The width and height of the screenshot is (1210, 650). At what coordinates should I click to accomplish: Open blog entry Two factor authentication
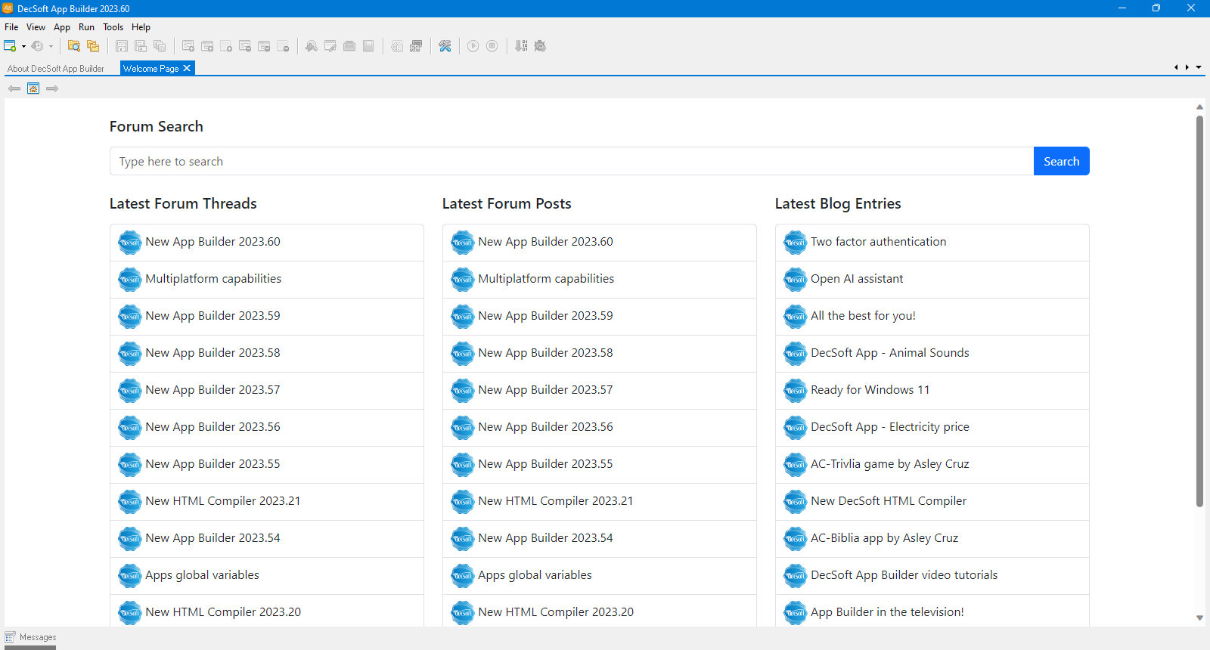click(932, 242)
